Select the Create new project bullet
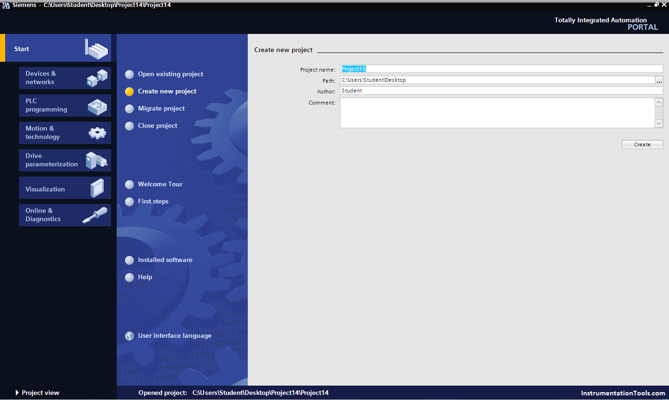The image size is (669, 400). point(130,92)
